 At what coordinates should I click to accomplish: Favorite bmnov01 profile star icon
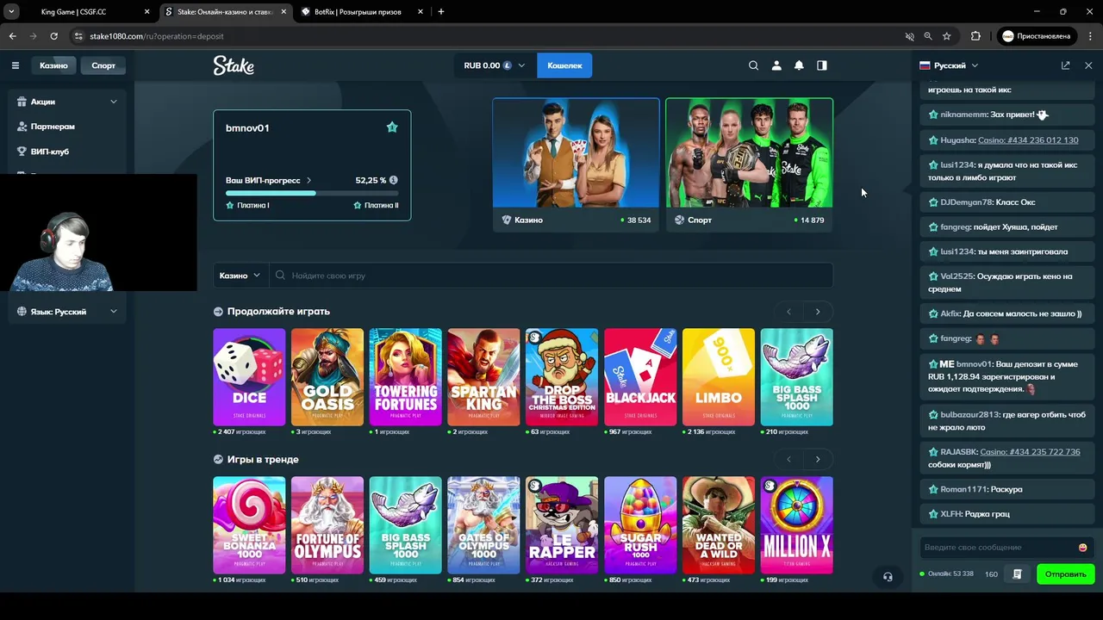pos(392,127)
